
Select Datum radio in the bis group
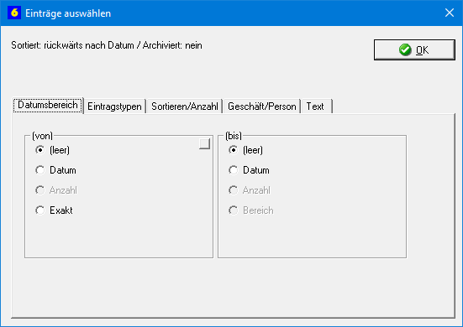pos(249,170)
